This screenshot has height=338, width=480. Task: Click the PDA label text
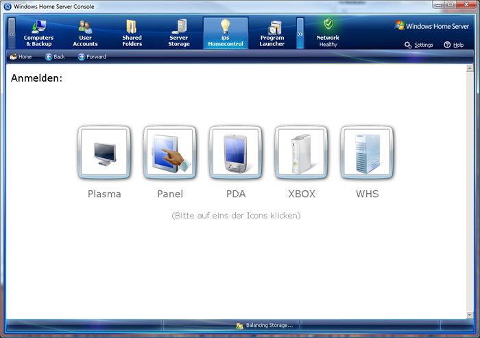(x=236, y=194)
